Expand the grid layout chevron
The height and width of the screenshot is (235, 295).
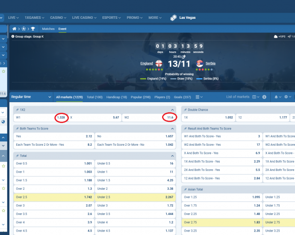coord(258,97)
